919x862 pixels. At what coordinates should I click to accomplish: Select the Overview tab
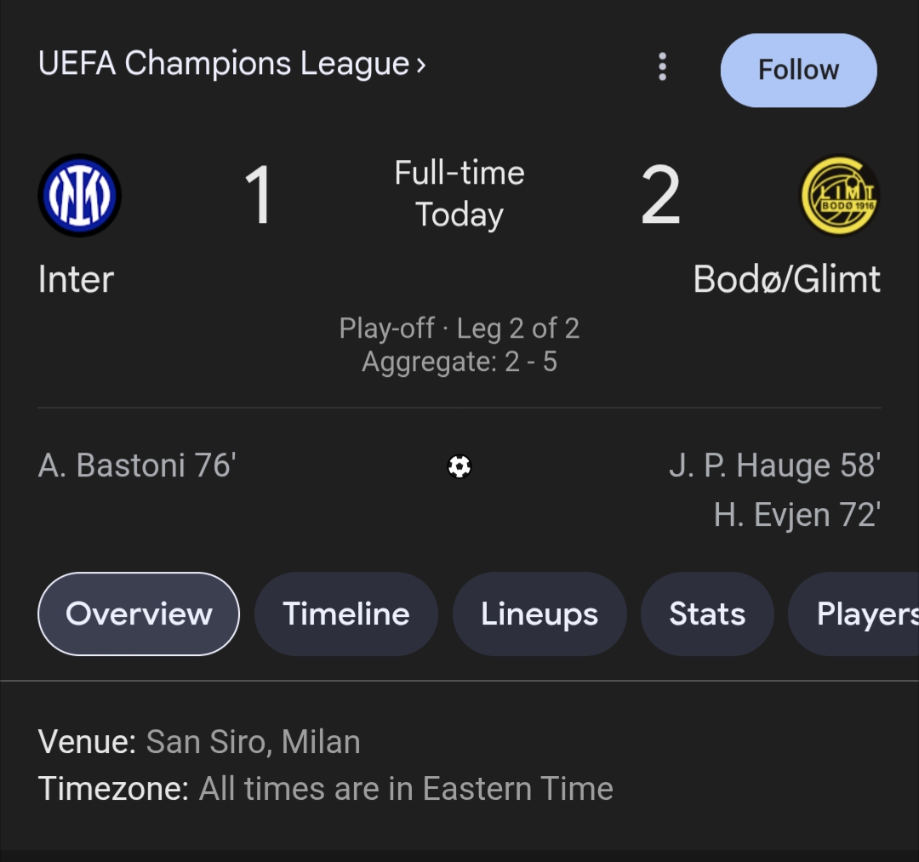coord(139,614)
